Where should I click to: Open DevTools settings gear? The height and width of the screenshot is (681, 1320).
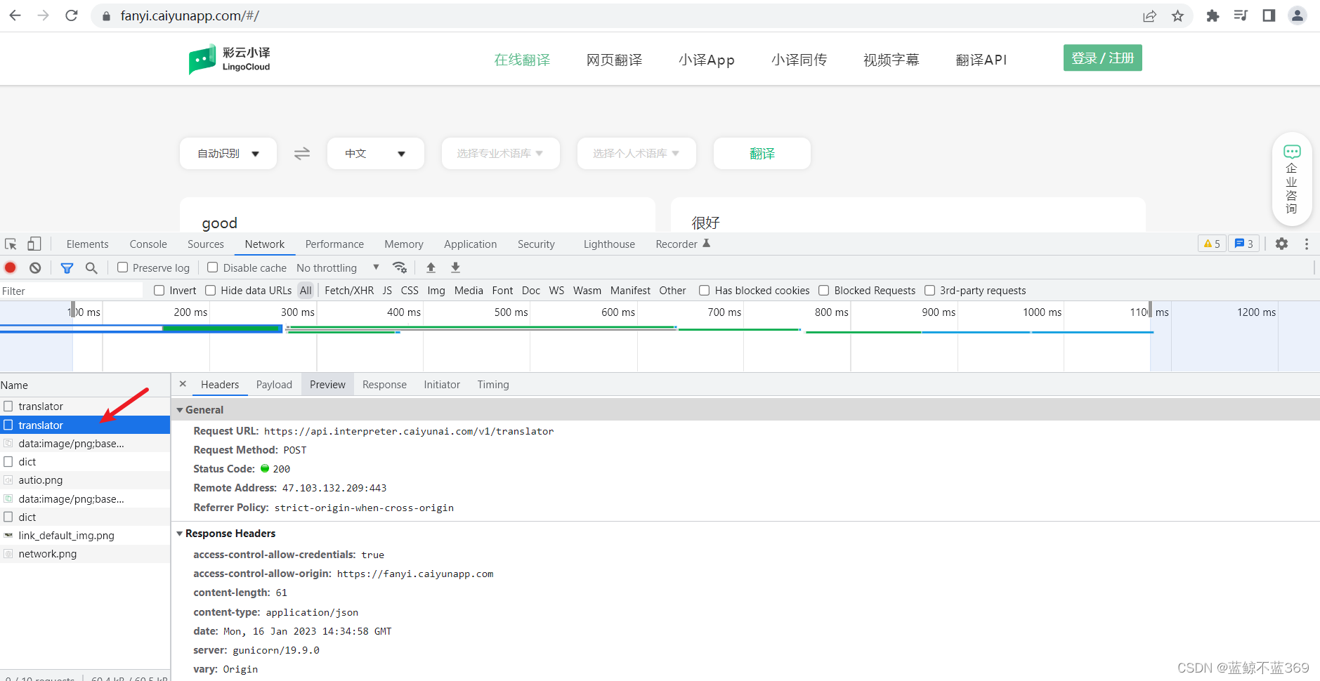point(1282,244)
